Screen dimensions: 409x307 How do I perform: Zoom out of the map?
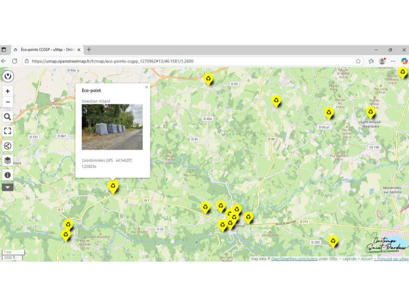pos(8,102)
